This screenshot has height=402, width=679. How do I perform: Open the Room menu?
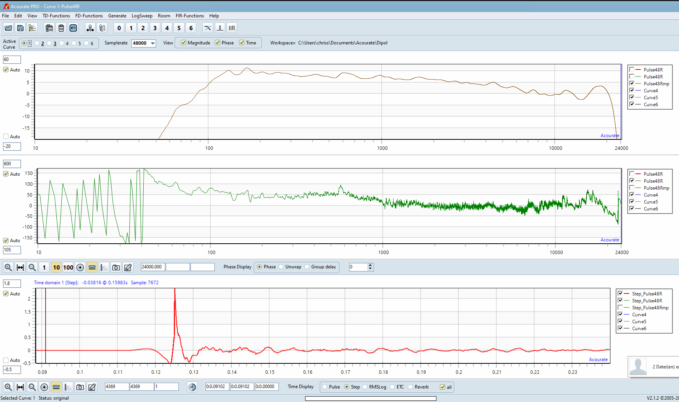pos(164,16)
